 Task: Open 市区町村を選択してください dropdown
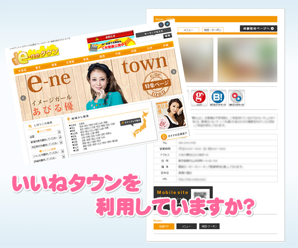(47, 145)
